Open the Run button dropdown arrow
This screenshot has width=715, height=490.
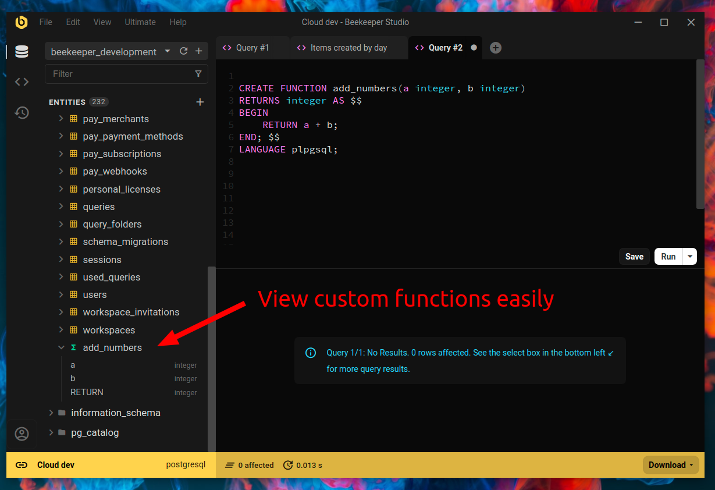[690, 257]
